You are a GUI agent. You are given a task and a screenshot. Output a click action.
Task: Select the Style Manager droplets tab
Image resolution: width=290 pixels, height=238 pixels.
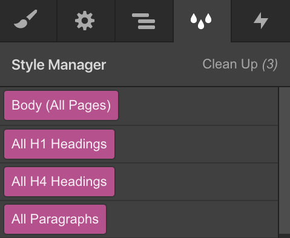tap(202, 21)
